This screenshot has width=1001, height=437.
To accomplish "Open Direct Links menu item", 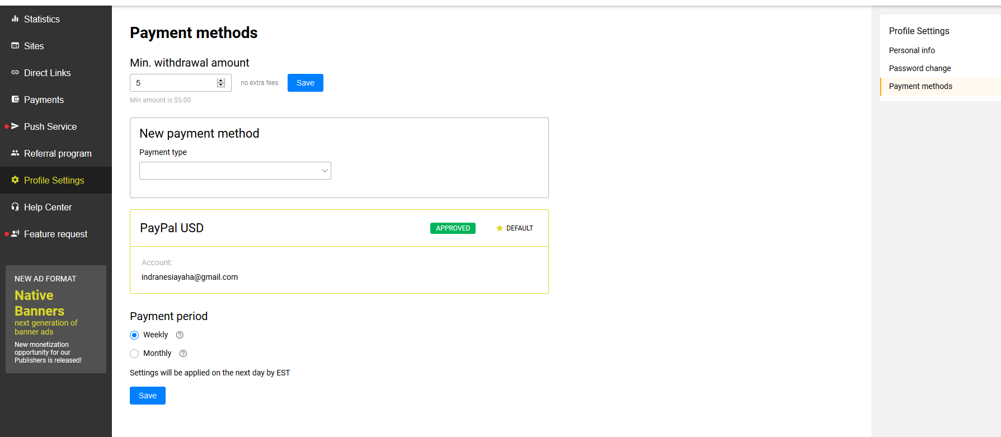I will 56,73.
